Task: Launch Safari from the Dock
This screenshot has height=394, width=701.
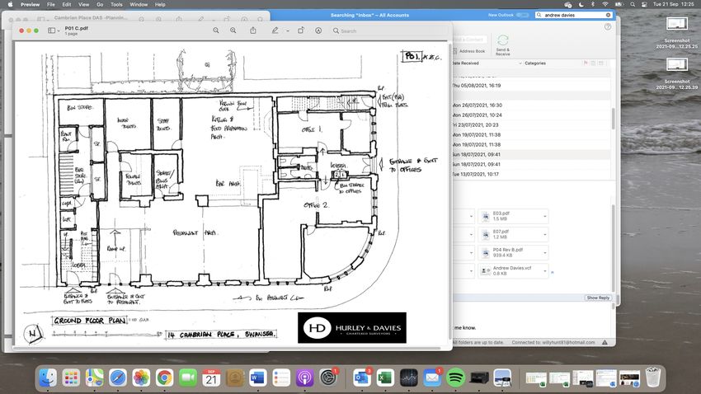Action: [x=118, y=378]
